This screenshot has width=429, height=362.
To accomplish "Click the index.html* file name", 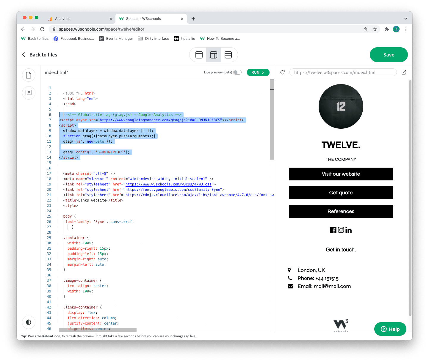I will point(57,72).
